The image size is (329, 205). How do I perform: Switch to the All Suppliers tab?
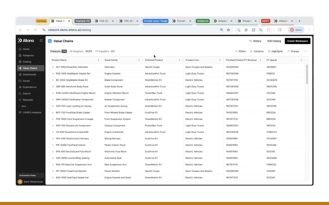[81, 51]
